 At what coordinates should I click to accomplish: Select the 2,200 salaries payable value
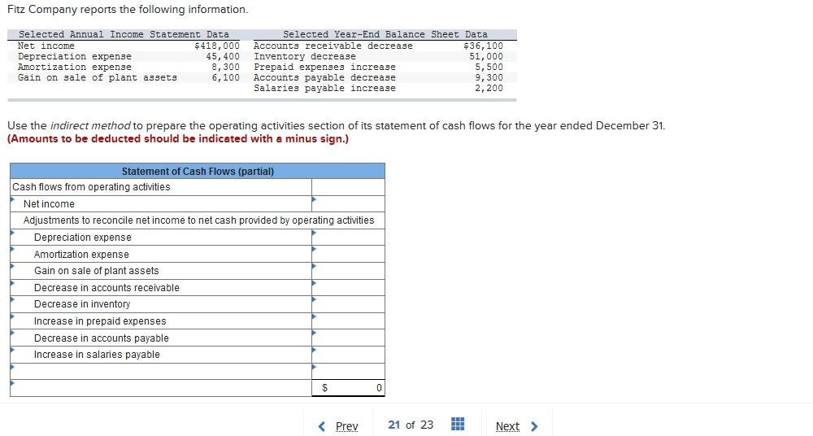click(x=489, y=88)
